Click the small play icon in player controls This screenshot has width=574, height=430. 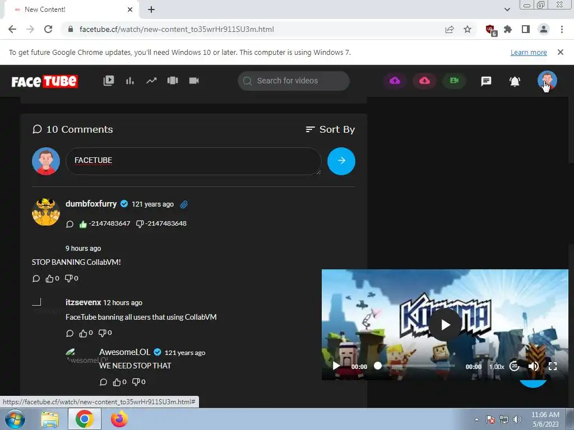tap(336, 366)
